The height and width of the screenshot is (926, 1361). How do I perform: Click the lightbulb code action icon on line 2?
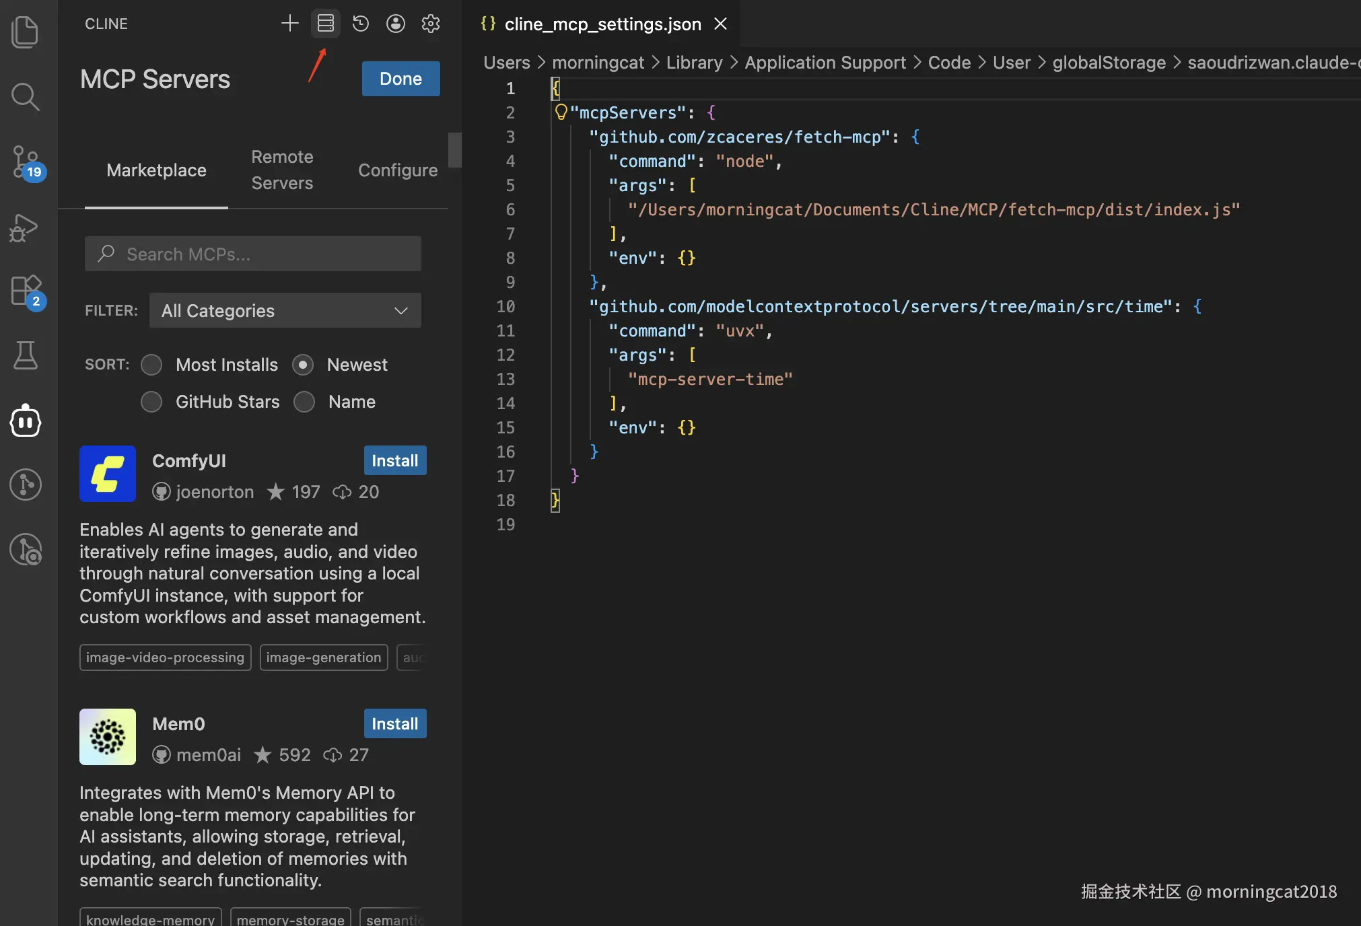[561, 112]
